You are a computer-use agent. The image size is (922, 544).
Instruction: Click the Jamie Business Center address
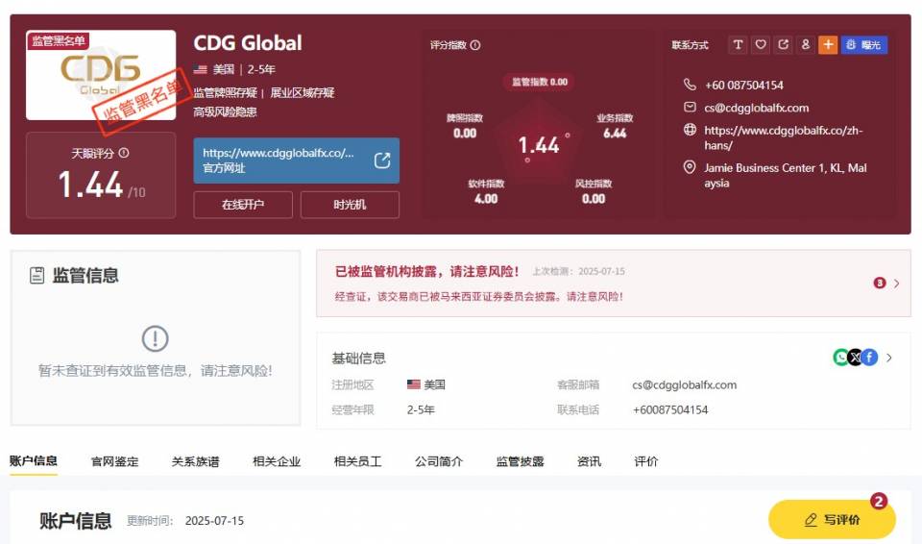(785, 176)
